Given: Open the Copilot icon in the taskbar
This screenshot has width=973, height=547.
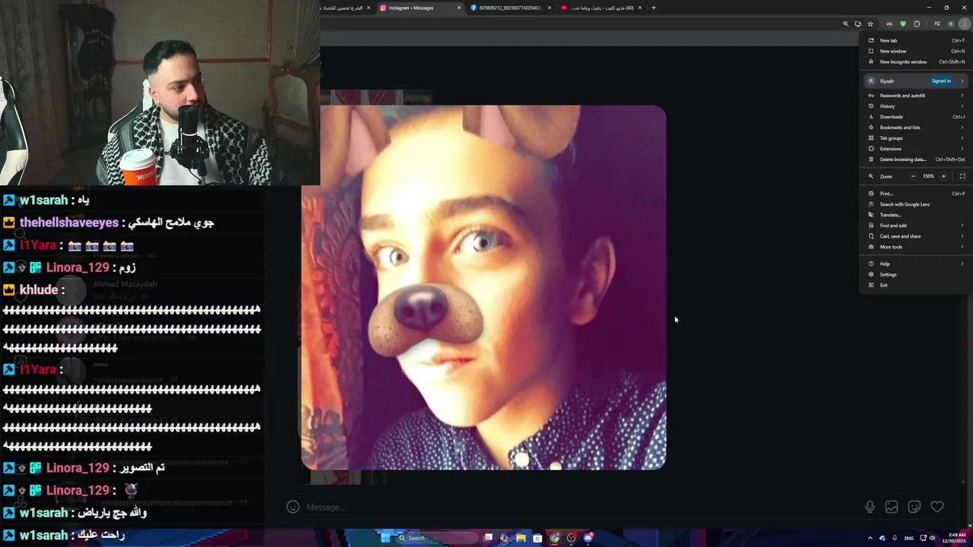Looking at the screenshot, I should (x=504, y=538).
